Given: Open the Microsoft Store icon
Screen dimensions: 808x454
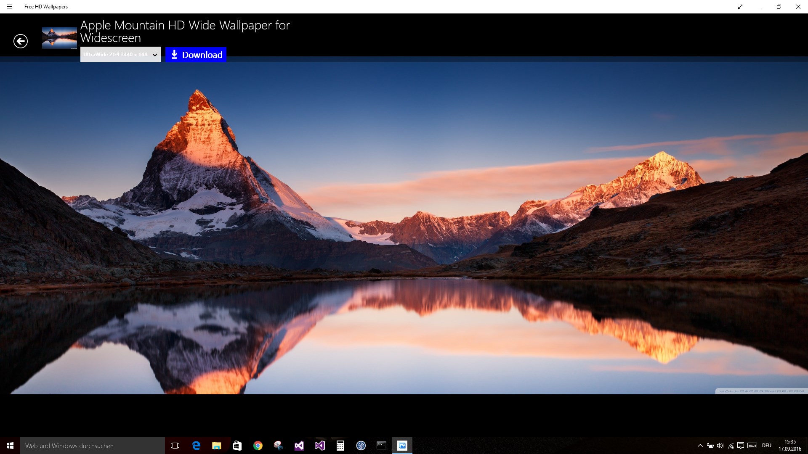Looking at the screenshot, I should [237, 445].
